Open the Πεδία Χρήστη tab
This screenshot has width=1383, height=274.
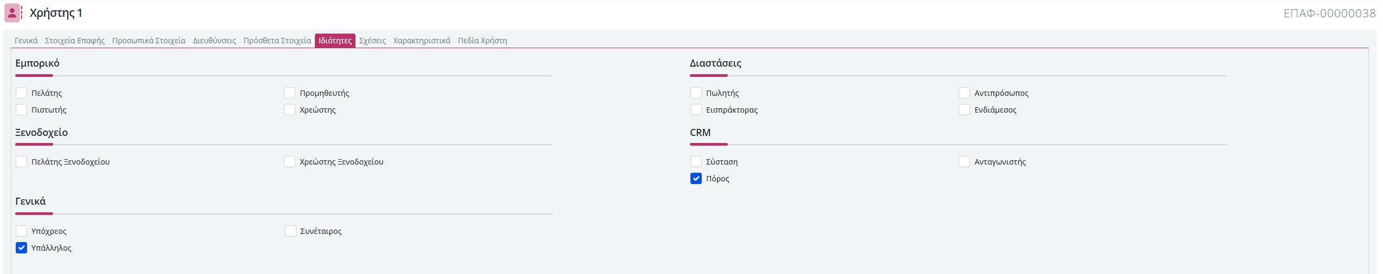click(x=482, y=41)
